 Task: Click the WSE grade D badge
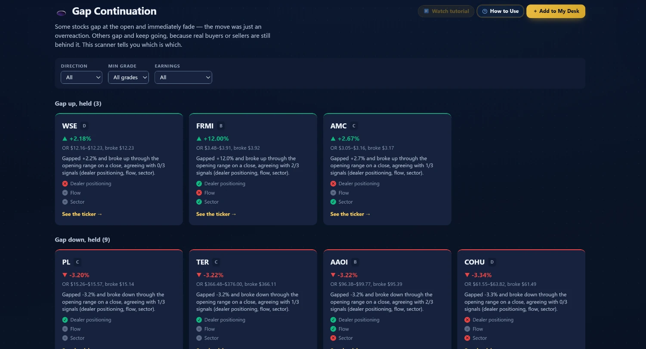84,126
